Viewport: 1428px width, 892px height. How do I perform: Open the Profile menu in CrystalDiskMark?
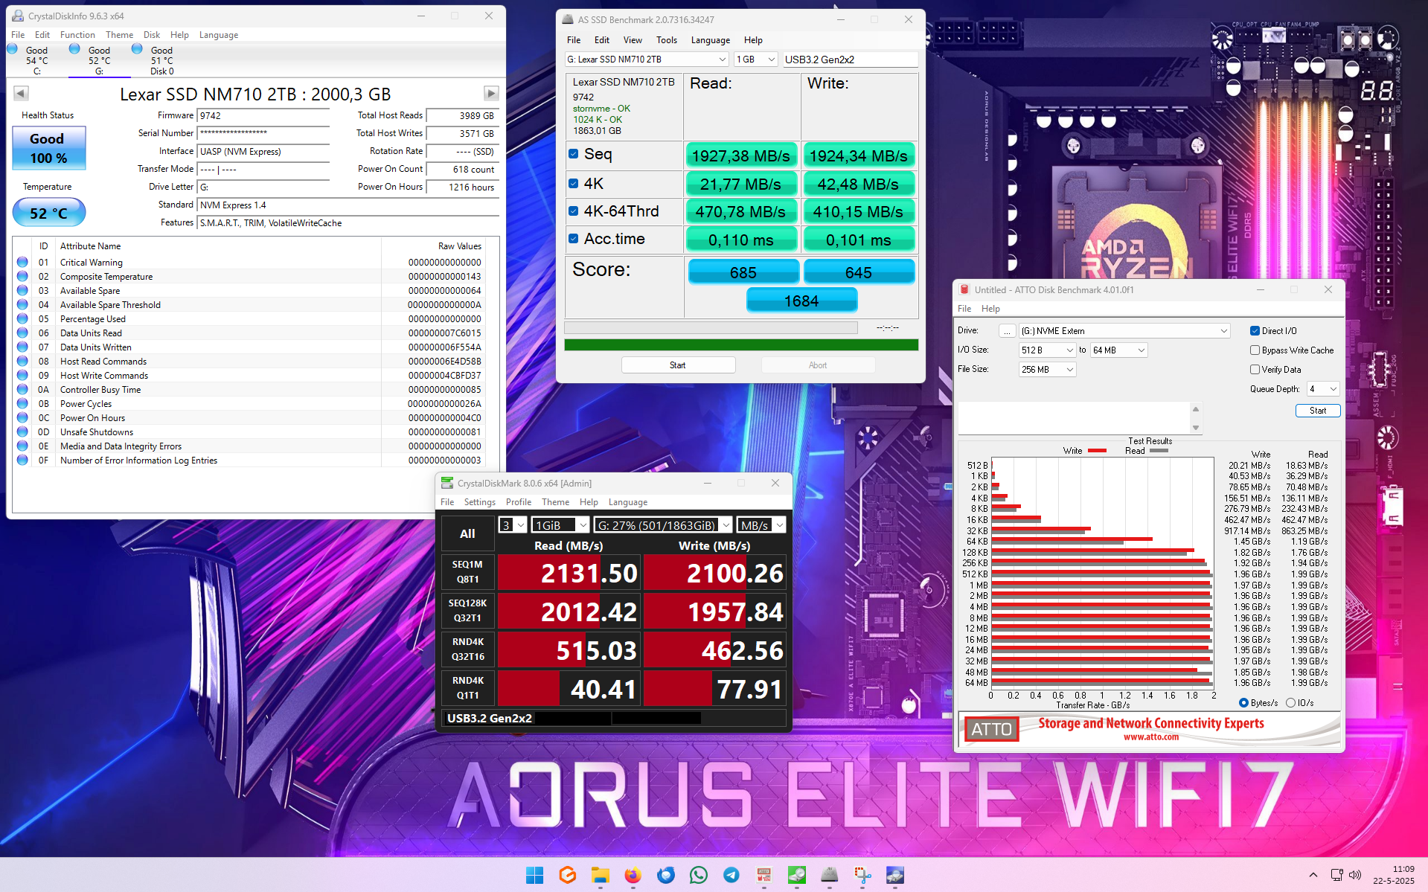pos(519,502)
